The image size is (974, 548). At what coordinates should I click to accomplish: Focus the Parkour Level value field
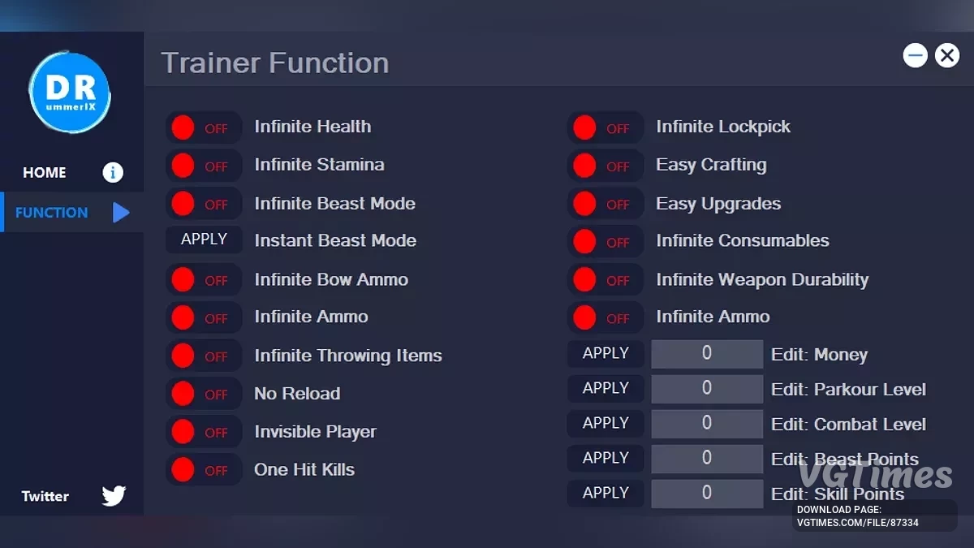pyautogui.click(x=707, y=389)
